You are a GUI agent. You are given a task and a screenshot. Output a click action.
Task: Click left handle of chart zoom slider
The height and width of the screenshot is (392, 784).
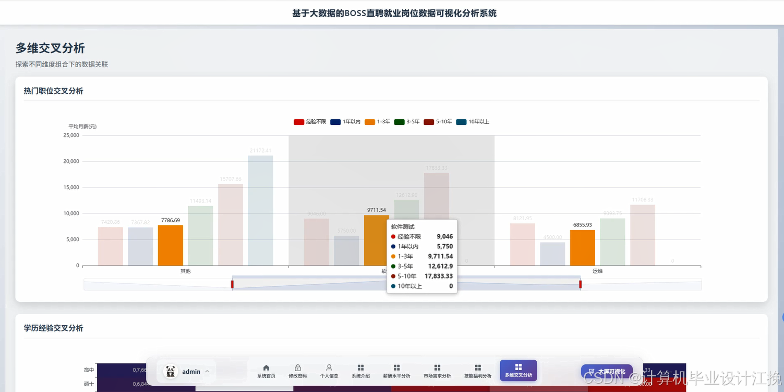tap(232, 284)
